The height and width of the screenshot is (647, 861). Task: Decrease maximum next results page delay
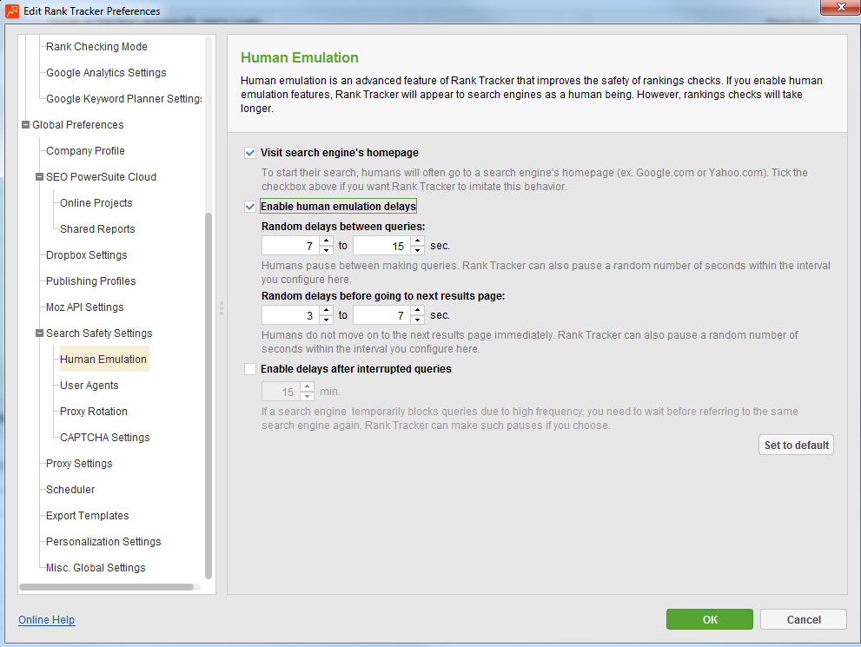tap(418, 320)
